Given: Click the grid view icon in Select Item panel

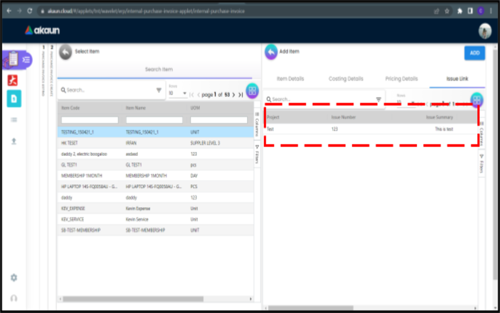Looking at the screenshot, I should (x=252, y=91).
